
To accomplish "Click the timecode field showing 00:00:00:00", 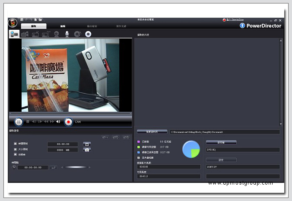I will (x=33, y=167).
